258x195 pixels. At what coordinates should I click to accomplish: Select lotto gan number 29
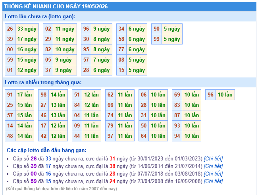(x=48, y=39)
